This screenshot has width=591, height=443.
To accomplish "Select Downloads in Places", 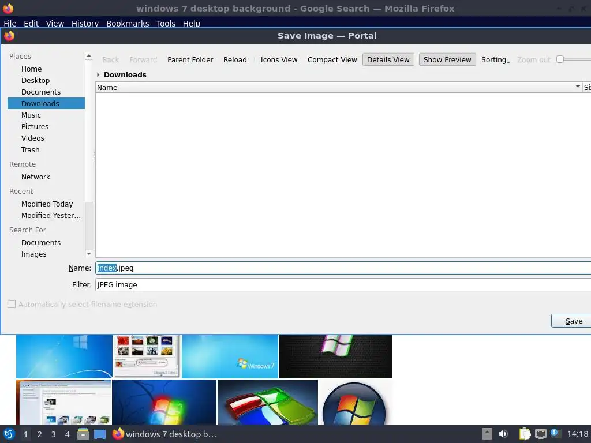I will click(x=46, y=103).
